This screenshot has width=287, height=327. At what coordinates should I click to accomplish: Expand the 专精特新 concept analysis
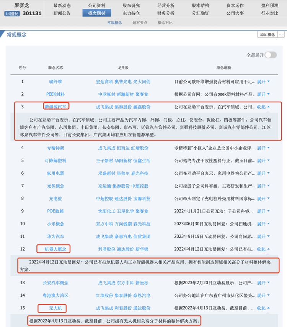click(263, 148)
